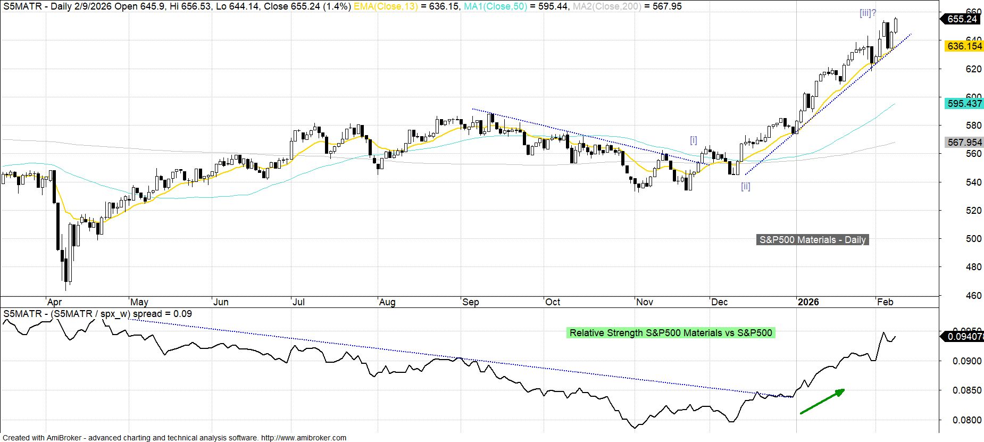Click the Apr month marker on time axis

54,302
